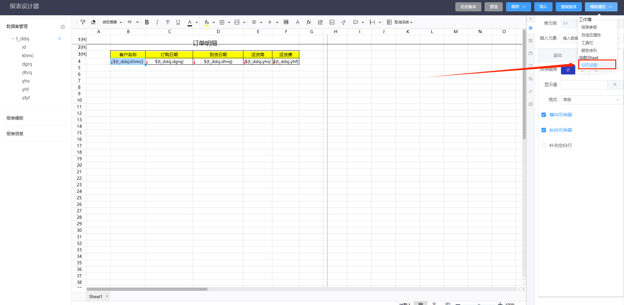Click the 预览 preview button

tap(494, 7)
